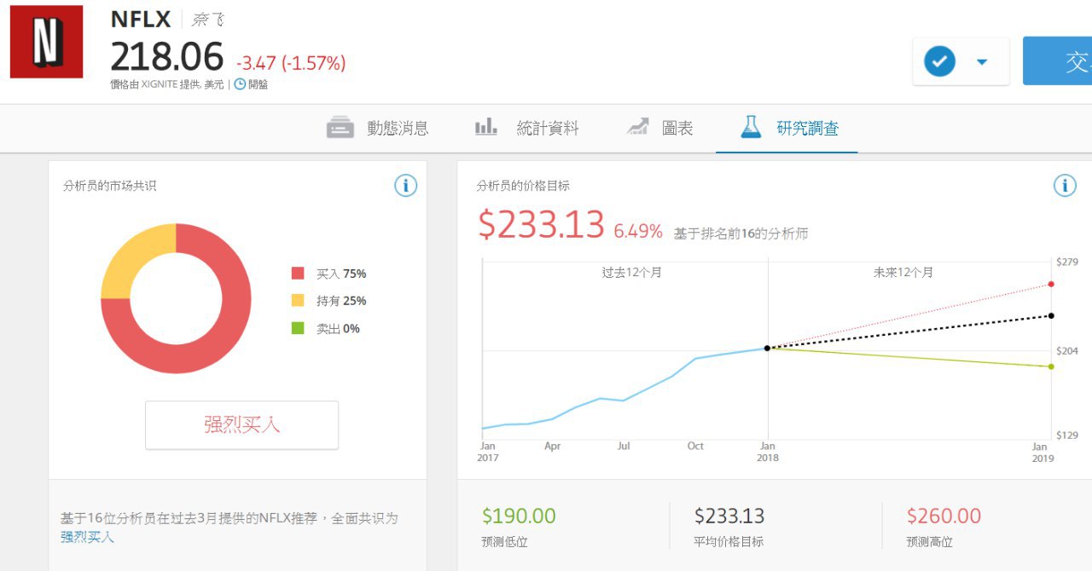Image resolution: width=1092 pixels, height=571 pixels.
Task: Click the info icon in price target panel
Action: click(1065, 186)
